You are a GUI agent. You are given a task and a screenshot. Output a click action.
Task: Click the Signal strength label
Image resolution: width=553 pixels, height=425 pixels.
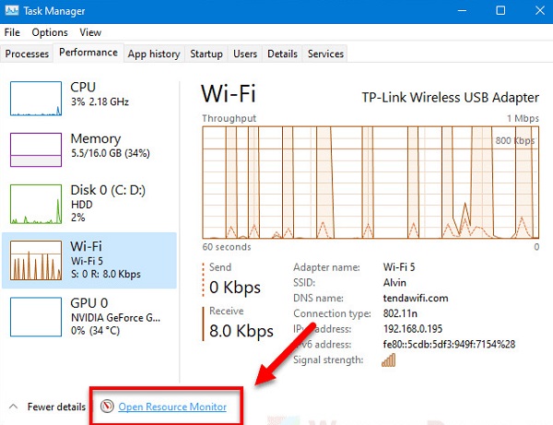click(328, 360)
